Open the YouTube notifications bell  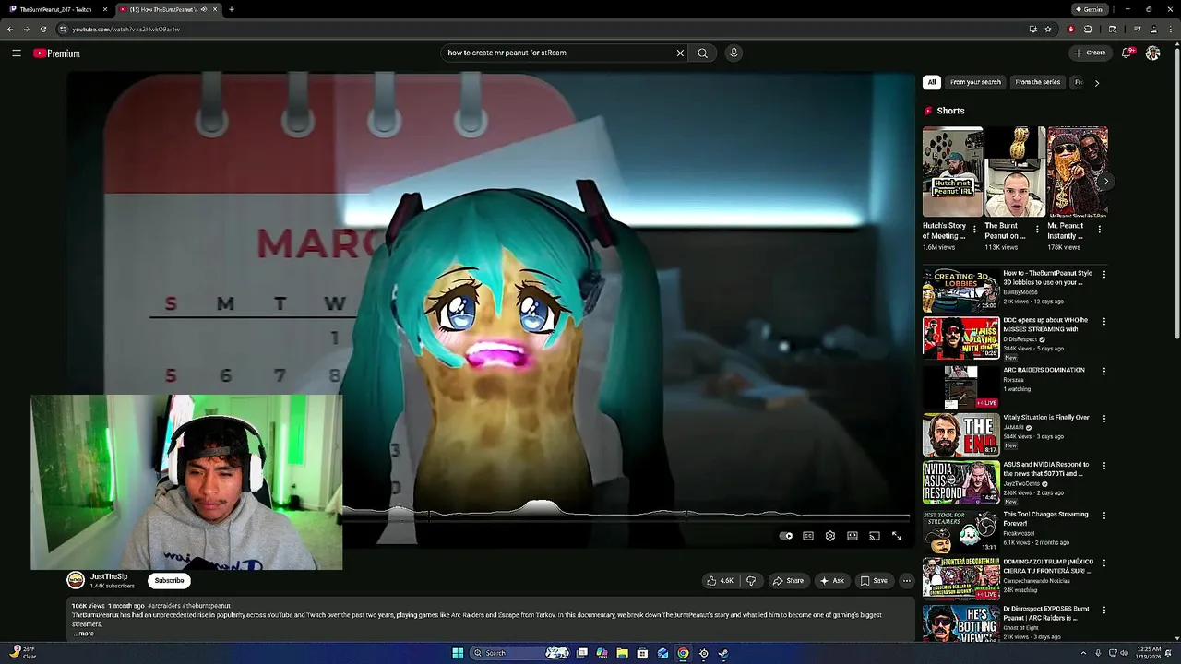(1127, 53)
